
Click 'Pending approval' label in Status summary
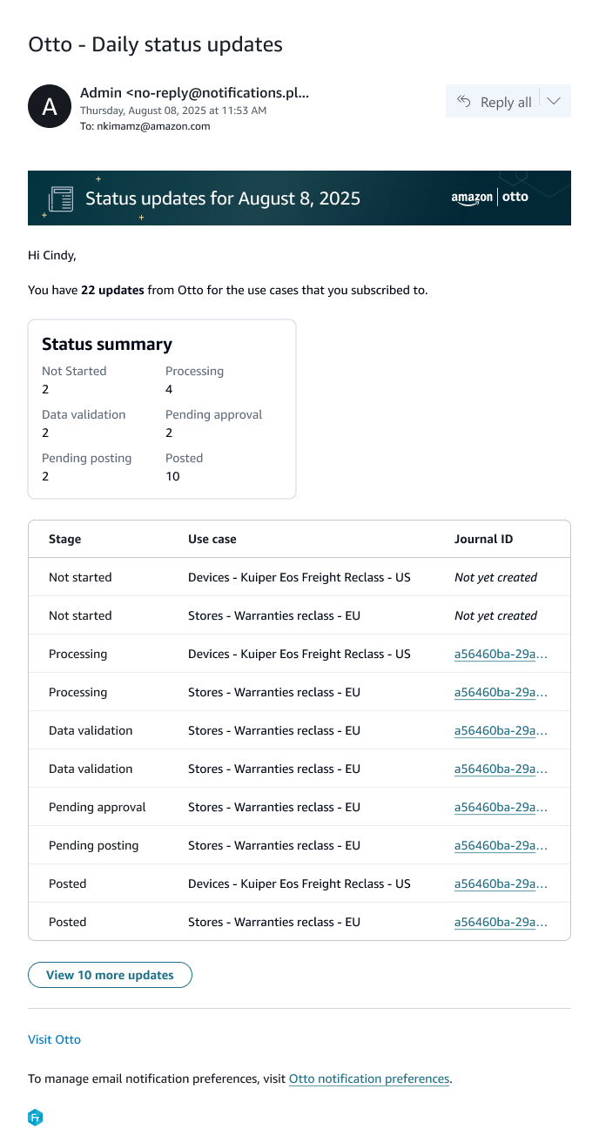(213, 414)
